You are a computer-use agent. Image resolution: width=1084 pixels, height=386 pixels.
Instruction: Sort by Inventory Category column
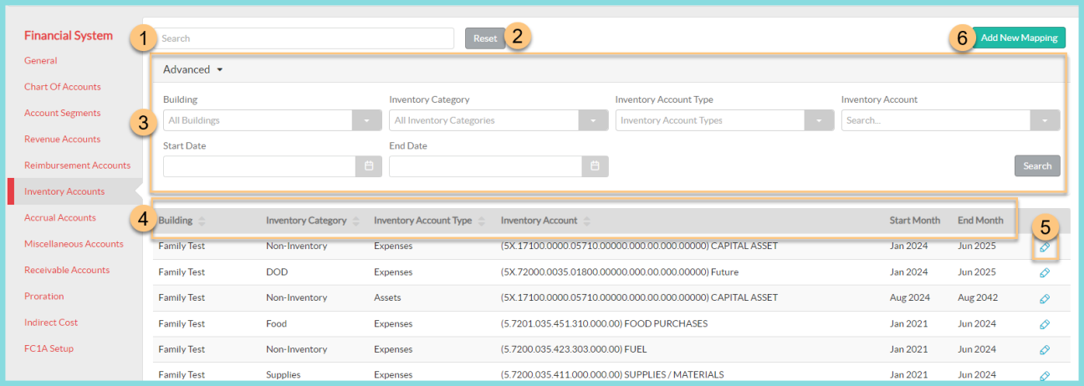[356, 221]
